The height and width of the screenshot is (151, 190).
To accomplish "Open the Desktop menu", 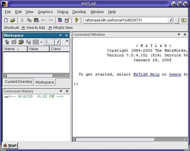I will (x=79, y=12).
